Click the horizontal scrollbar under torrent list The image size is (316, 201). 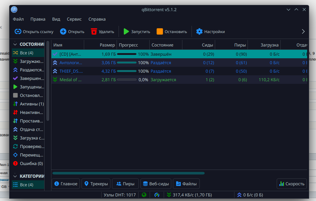pos(129,173)
